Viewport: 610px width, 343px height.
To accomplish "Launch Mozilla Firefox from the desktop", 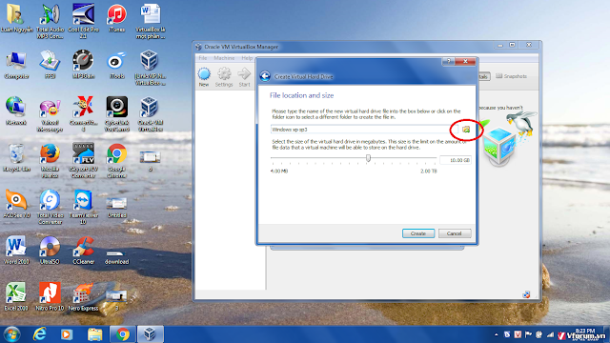I will pyautogui.click(x=51, y=161).
